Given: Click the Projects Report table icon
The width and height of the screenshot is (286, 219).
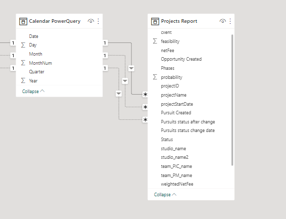Looking at the screenshot, I should [155, 21].
